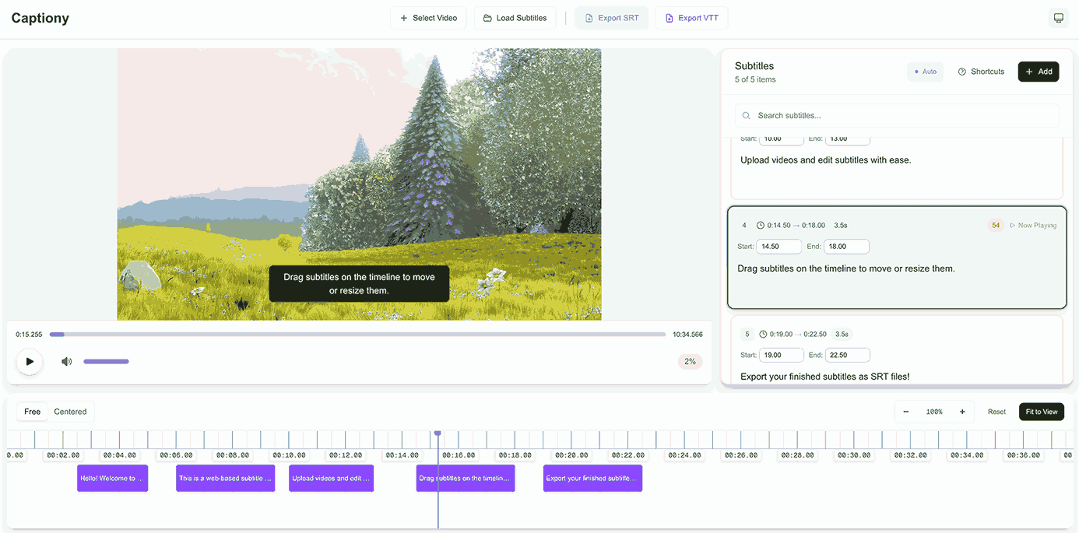Open the Shortcuts help panel
Viewport: 1079px width, 533px height.
tap(981, 72)
